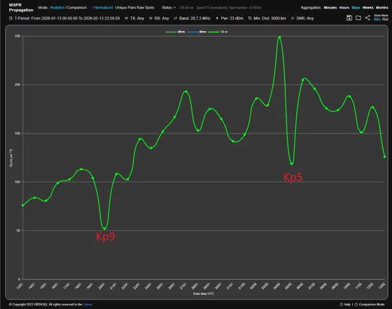The width and height of the screenshot is (392, 309).
Task: Click the save configuration icon
Action: click(x=349, y=18)
